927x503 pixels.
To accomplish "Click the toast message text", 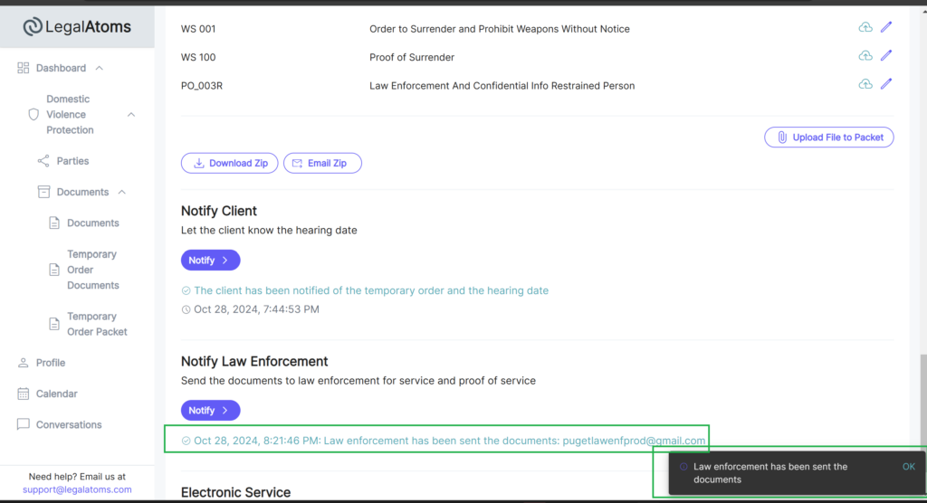I will pos(770,473).
